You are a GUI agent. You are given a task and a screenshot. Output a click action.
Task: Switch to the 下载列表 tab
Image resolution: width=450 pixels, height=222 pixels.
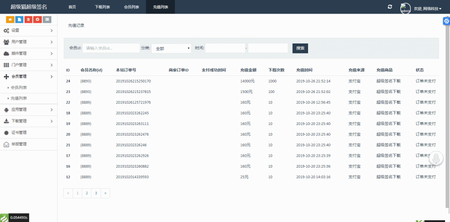tap(102, 7)
